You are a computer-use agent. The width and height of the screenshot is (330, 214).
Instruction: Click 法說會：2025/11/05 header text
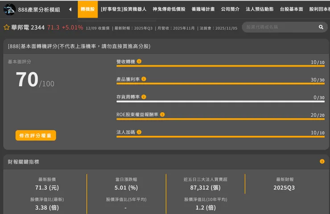[x=219, y=28]
